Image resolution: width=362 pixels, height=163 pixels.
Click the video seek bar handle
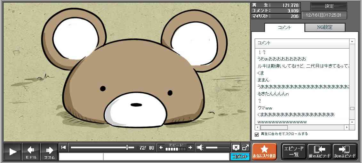pyautogui.click(x=127, y=147)
